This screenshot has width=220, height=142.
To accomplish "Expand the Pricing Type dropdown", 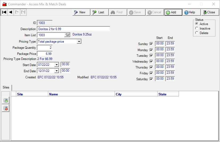I will coord(79,42).
